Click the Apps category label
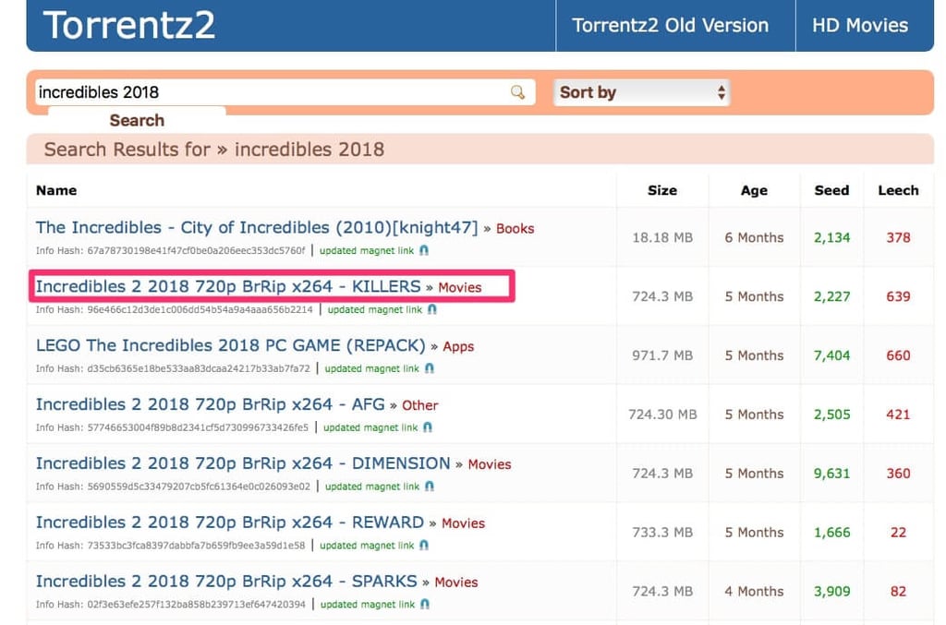Viewport: 946px width, 625px height. coord(458,346)
